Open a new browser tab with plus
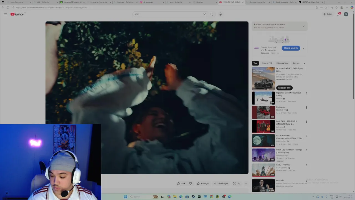355x200 pixels. (327, 2)
